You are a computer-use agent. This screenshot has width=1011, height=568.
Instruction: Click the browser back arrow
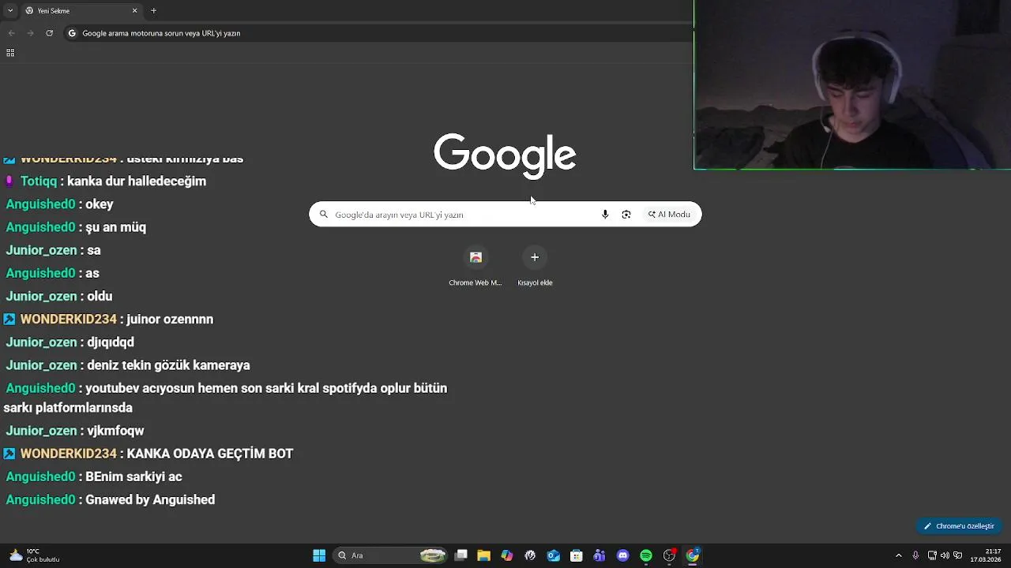pyautogui.click(x=12, y=33)
